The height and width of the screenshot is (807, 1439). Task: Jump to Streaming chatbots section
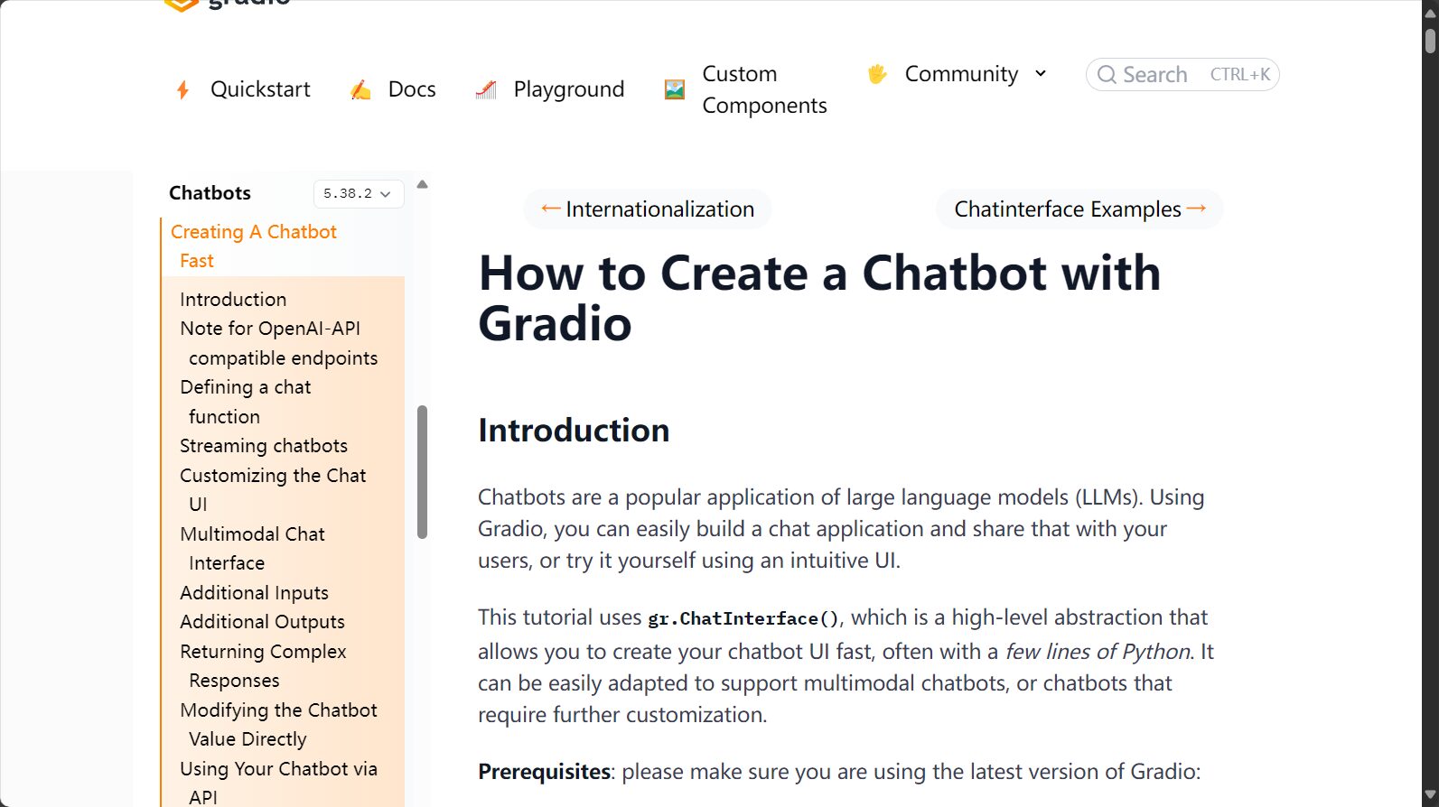264,446
